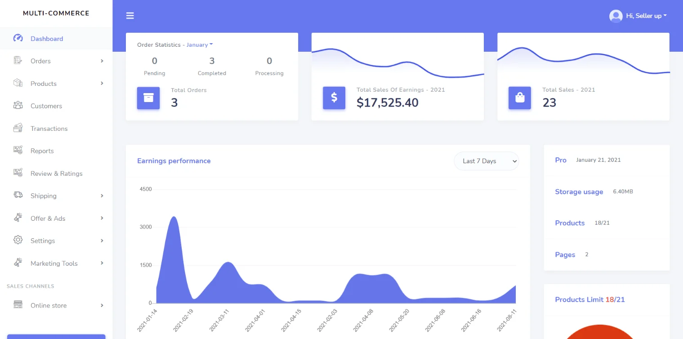Expand the Orders submenu chevron
Screen dimensions: 683x339
pos(102,61)
